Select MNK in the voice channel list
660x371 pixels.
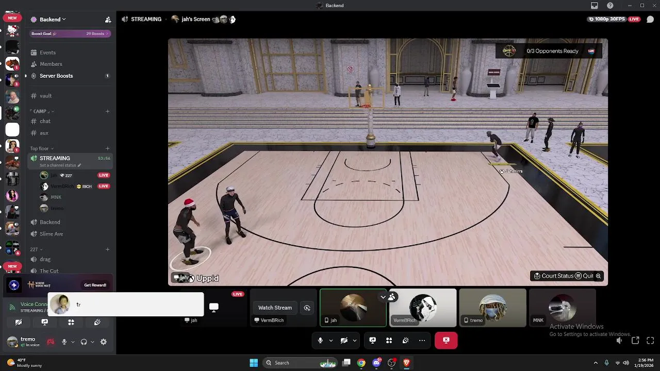[x=76, y=197]
